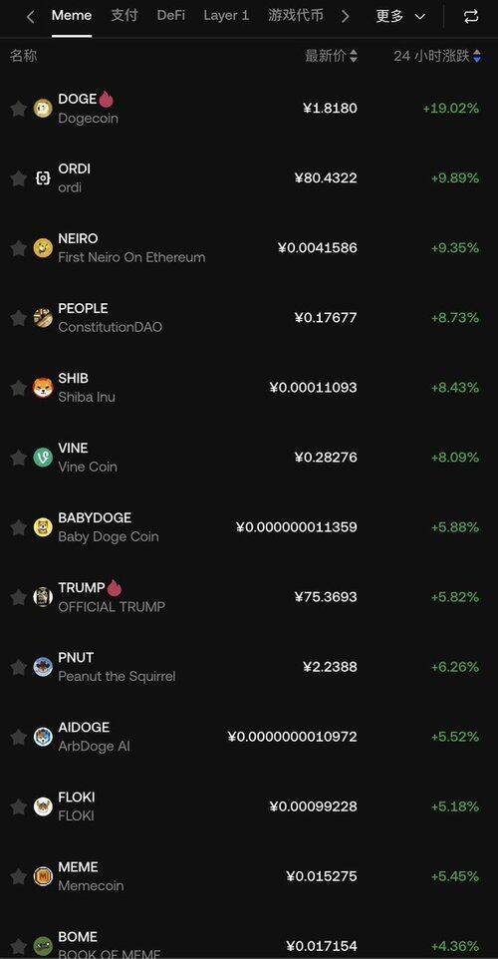This screenshot has height=959, width=498.
Task: Click the swap/convert arrows icon at top right
Action: coord(471,17)
